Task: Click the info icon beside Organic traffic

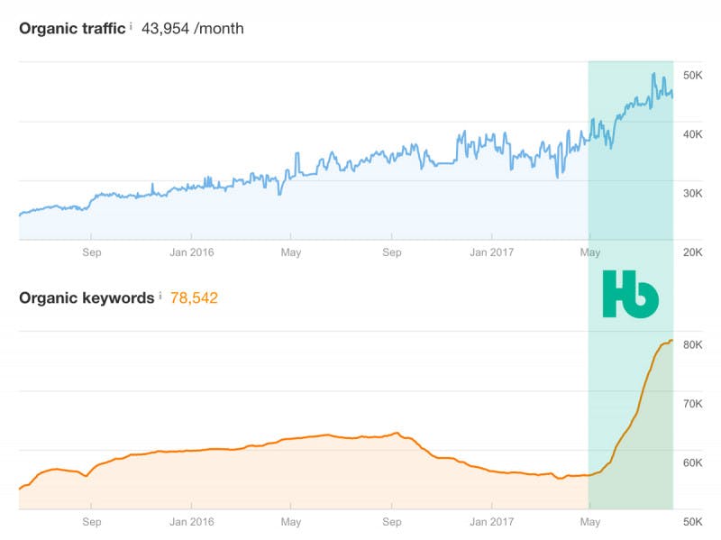Action: [x=131, y=26]
